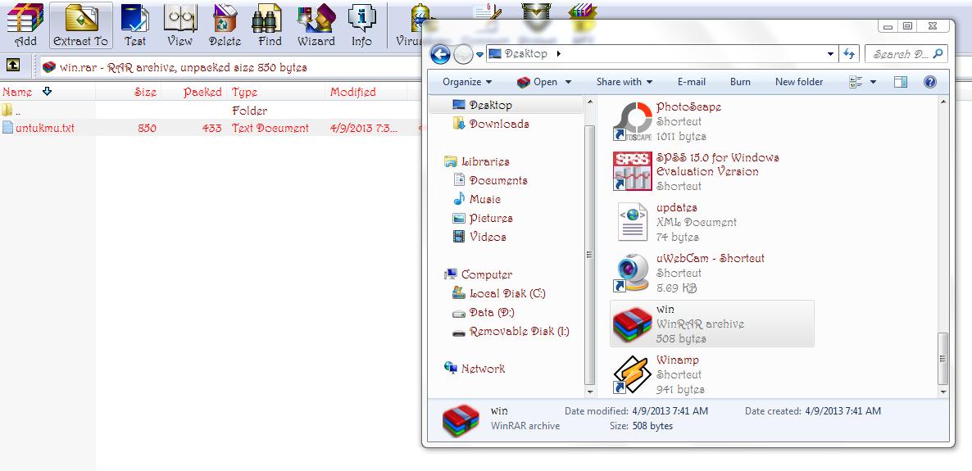Click the navigation pane scrollbar

click(589, 254)
